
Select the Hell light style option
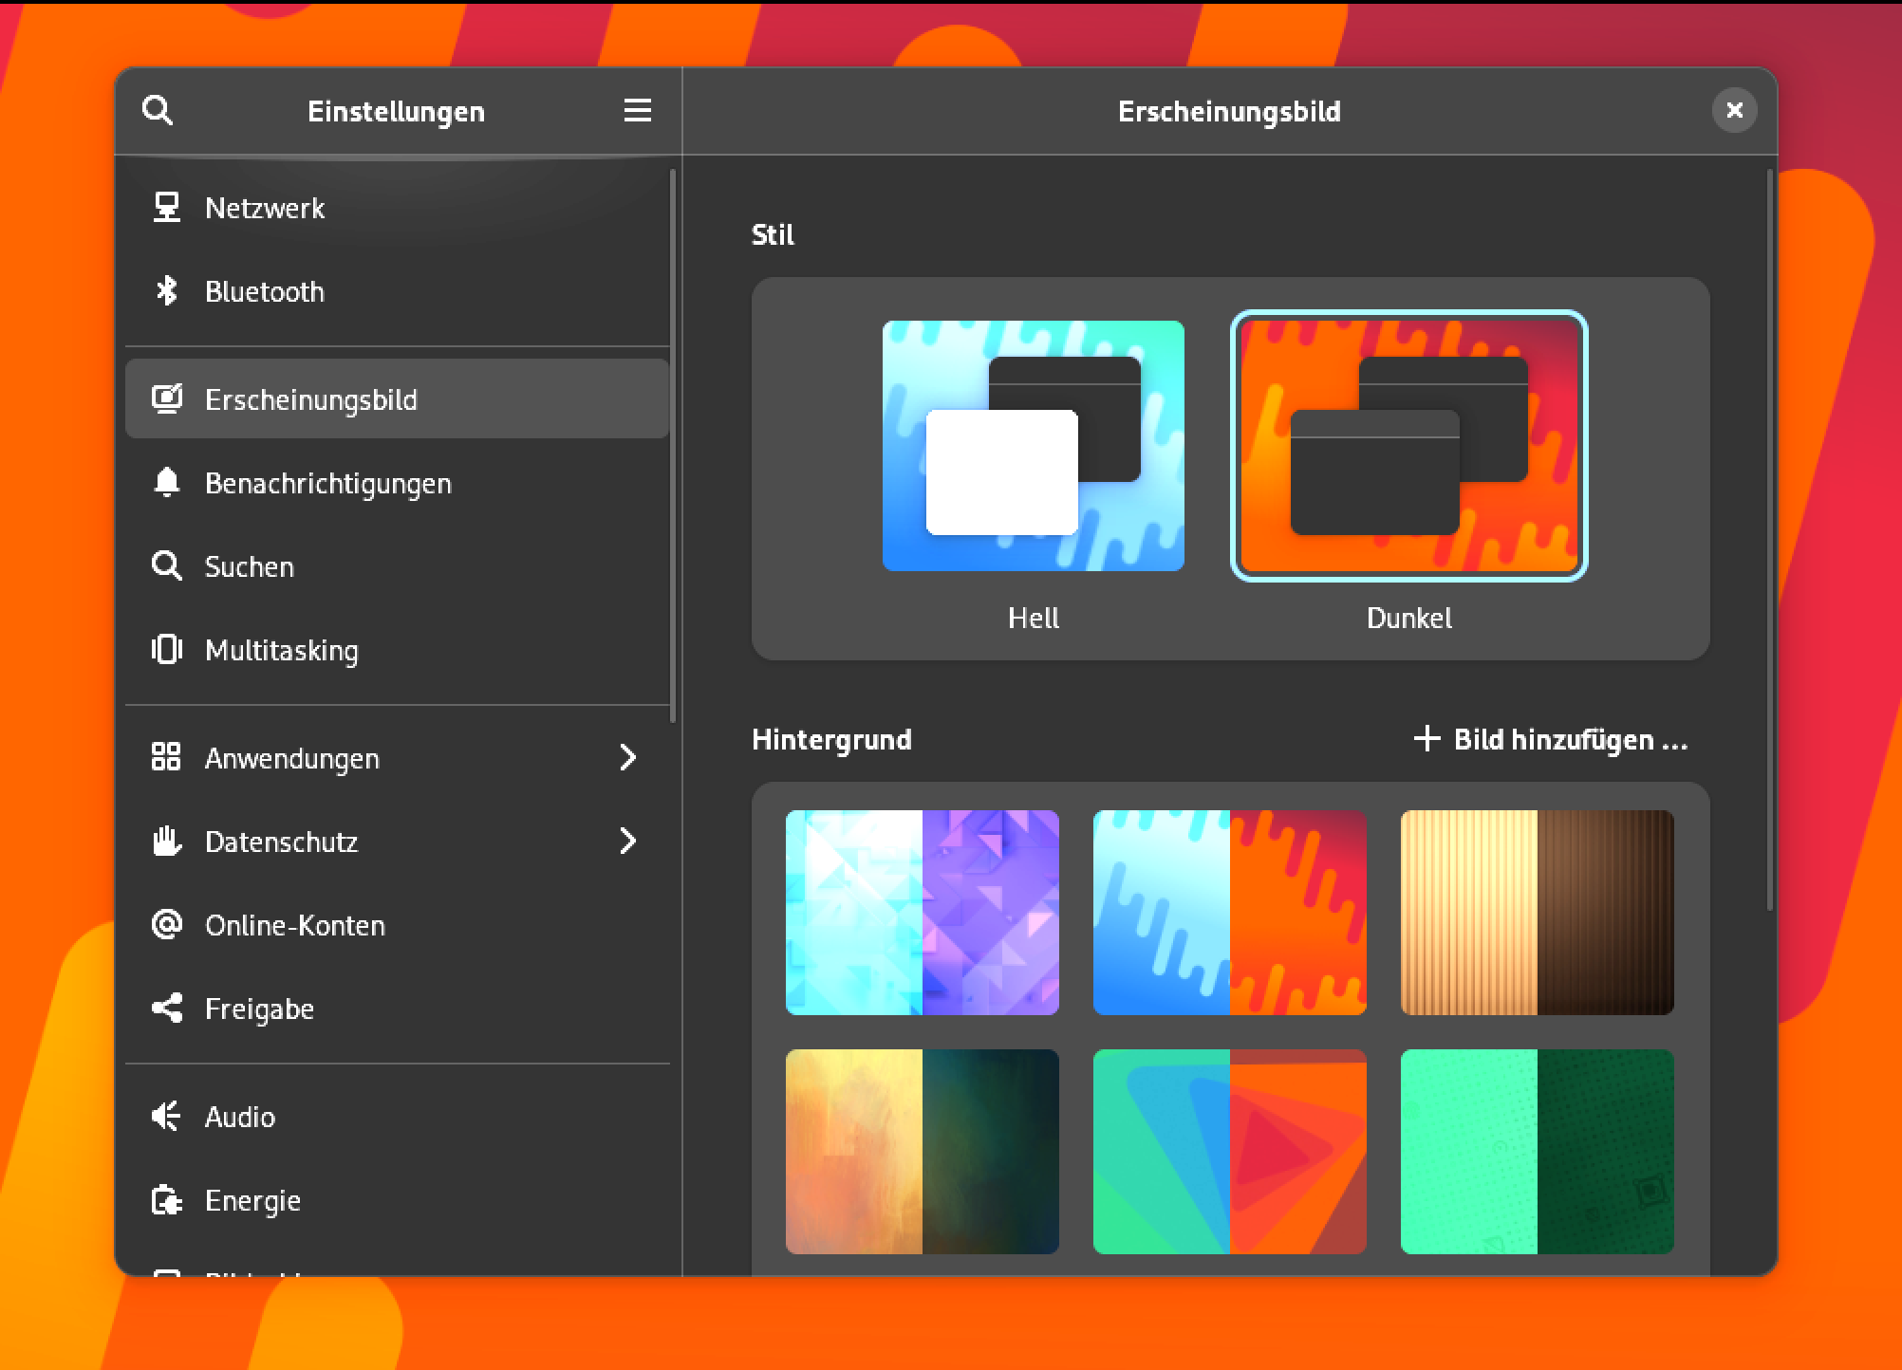[1033, 446]
